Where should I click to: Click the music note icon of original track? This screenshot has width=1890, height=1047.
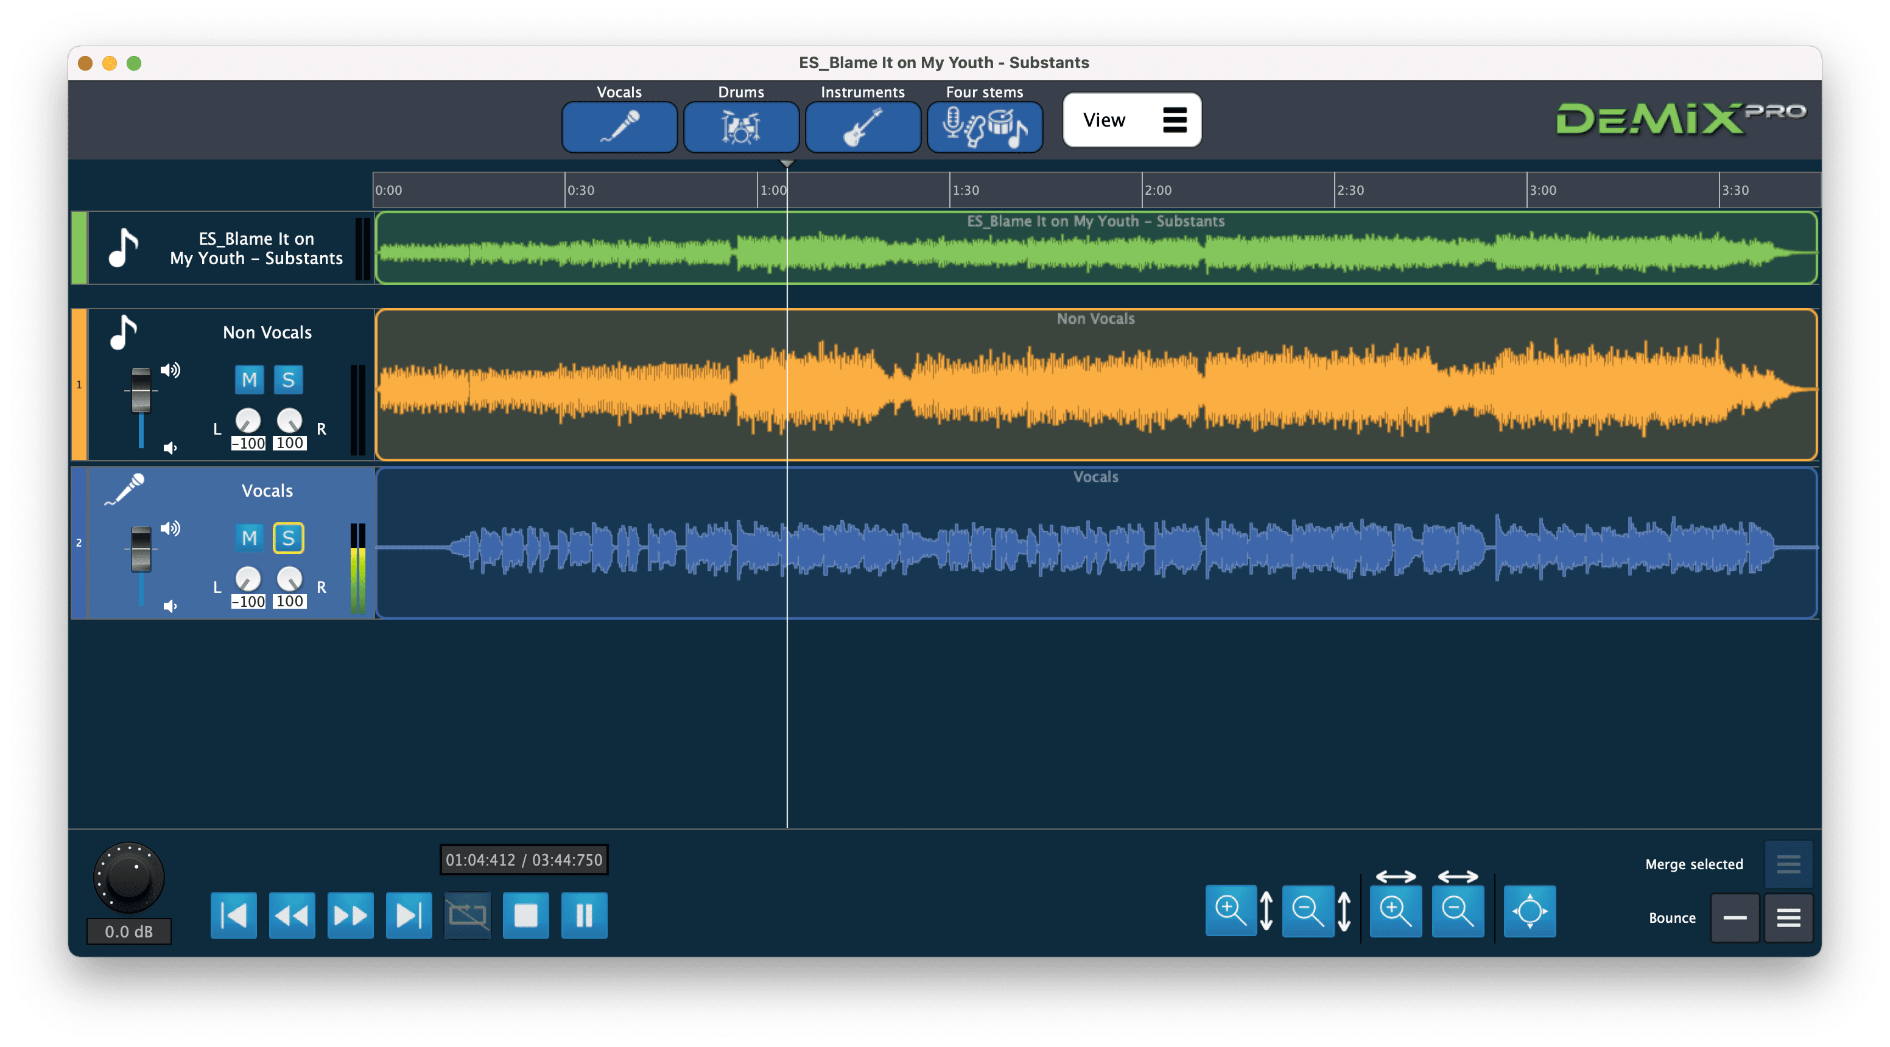coord(123,247)
